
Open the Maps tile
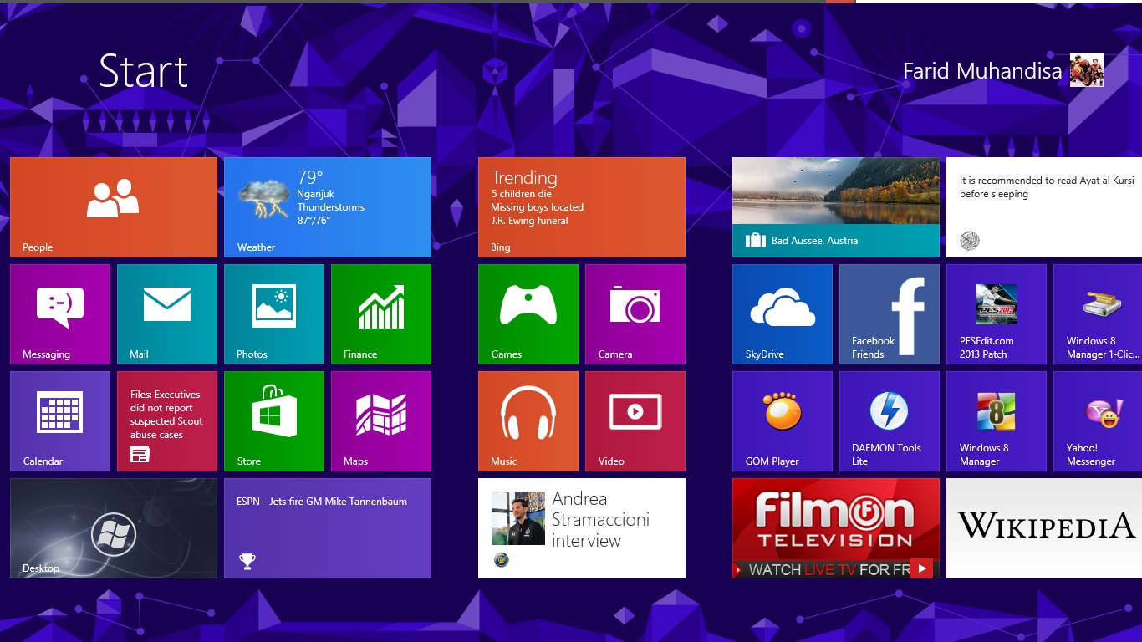click(381, 420)
